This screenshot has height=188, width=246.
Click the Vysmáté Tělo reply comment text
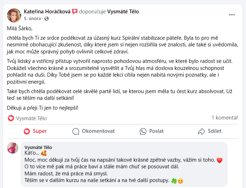click(x=120, y=167)
